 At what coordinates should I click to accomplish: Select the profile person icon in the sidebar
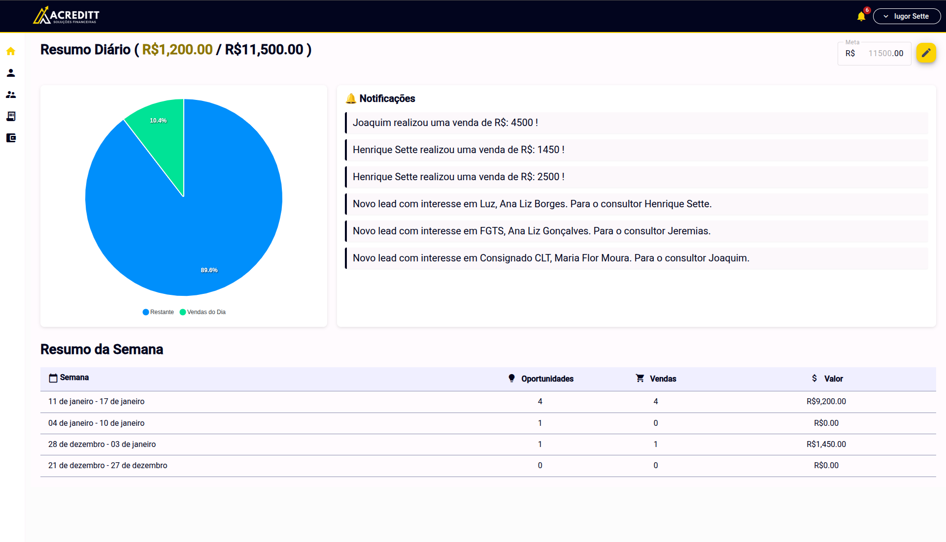[x=11, y=73]
